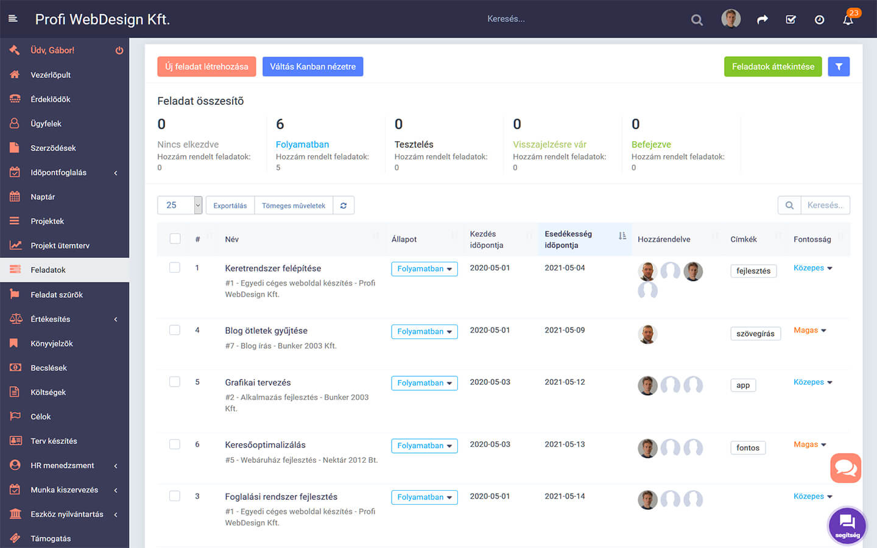Click the share arrow icon in header
Image resolution: width=877 pixels, height=548 pixels.
coord(762,19)
